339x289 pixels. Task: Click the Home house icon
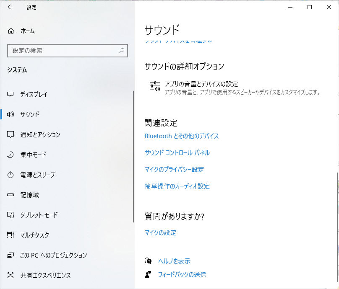pos(11,31)
